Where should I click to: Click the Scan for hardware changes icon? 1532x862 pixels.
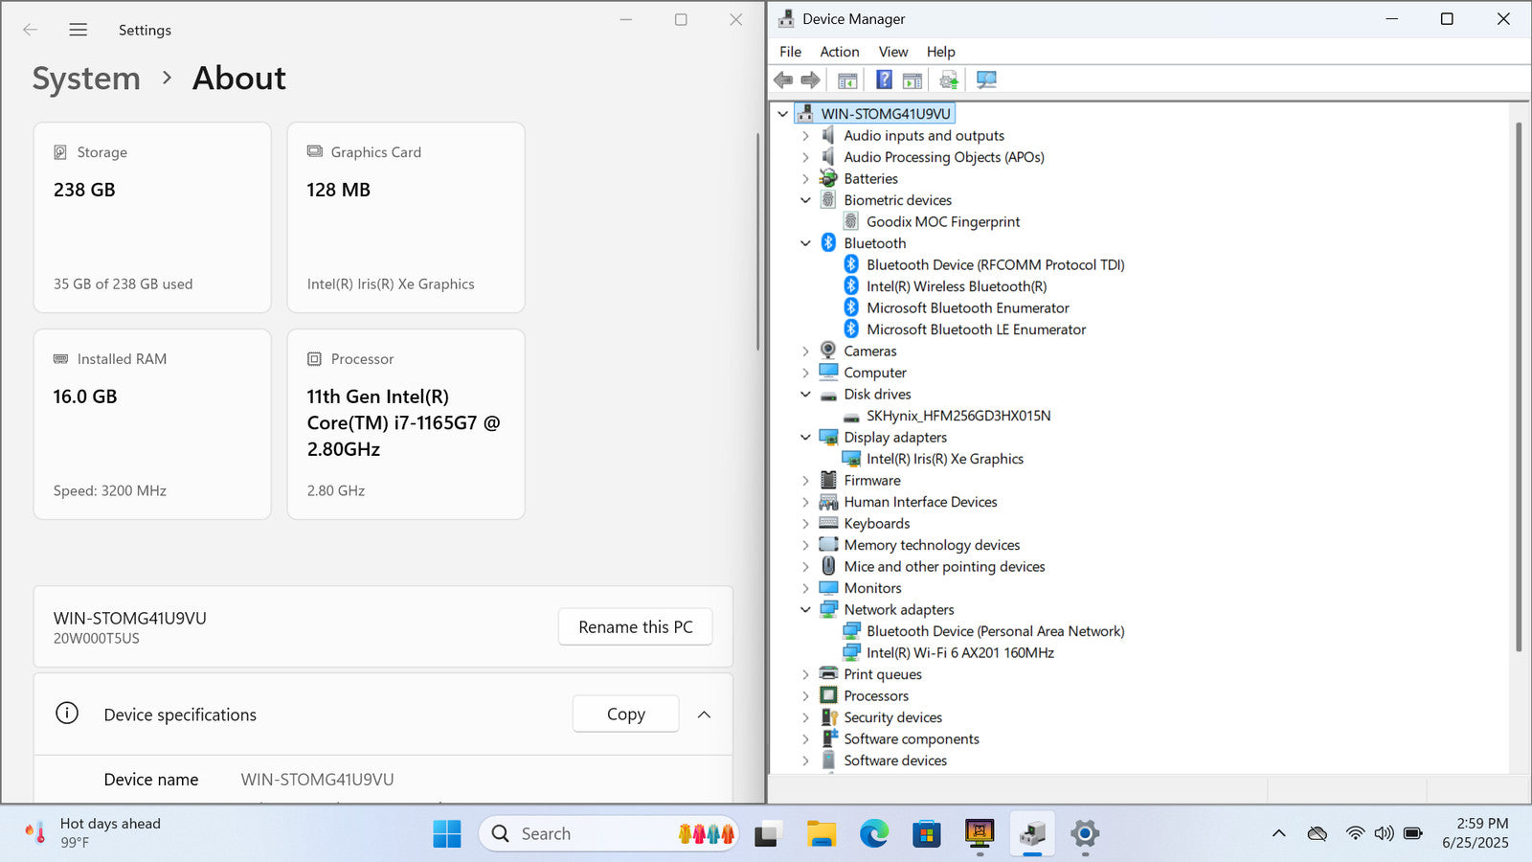point(986,80)
